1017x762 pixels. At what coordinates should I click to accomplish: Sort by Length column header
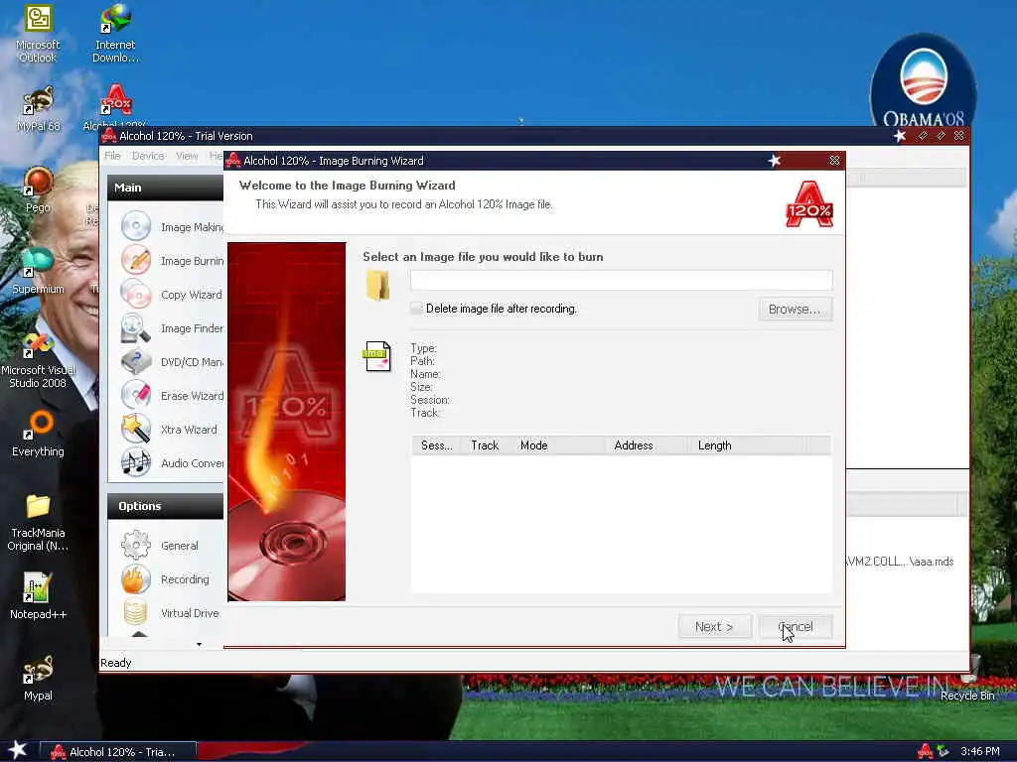point(746,445)
